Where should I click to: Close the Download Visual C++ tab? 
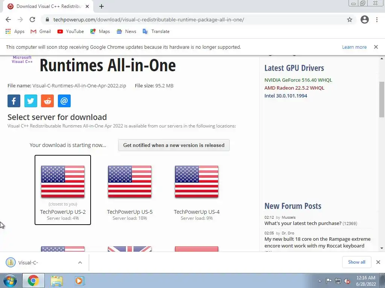point(87,6)
